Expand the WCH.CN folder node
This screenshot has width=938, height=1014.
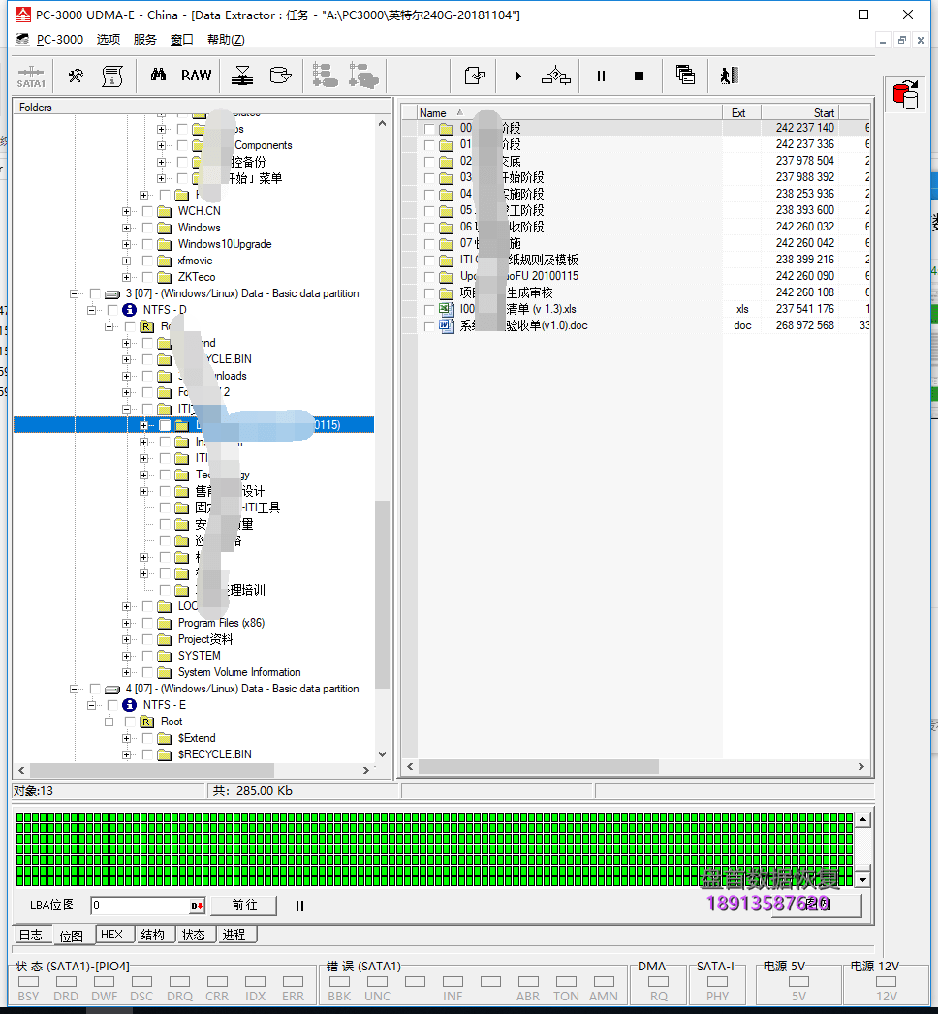(x=126, y=211)
